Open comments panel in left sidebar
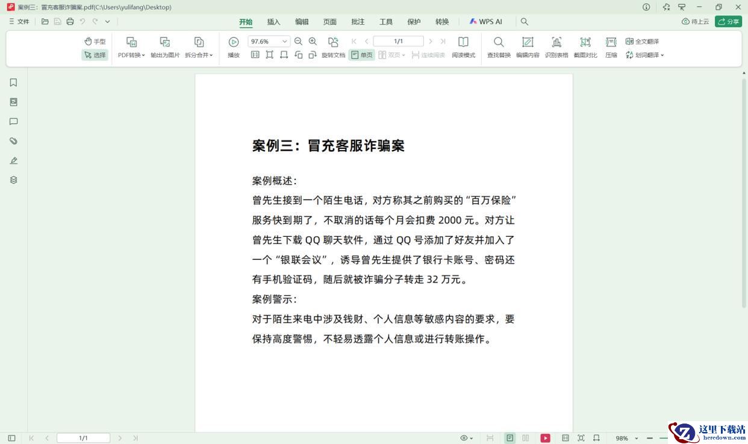Screen dimensions: 748x444 (x=13, y=121)
